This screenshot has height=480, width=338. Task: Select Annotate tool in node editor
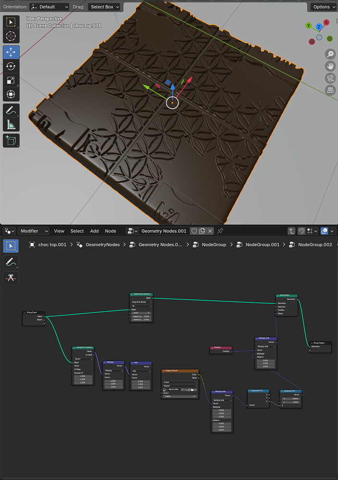[11, 262]
